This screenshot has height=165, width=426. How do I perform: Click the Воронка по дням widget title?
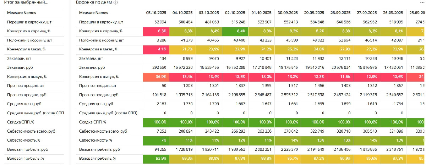tap(94, 2)
